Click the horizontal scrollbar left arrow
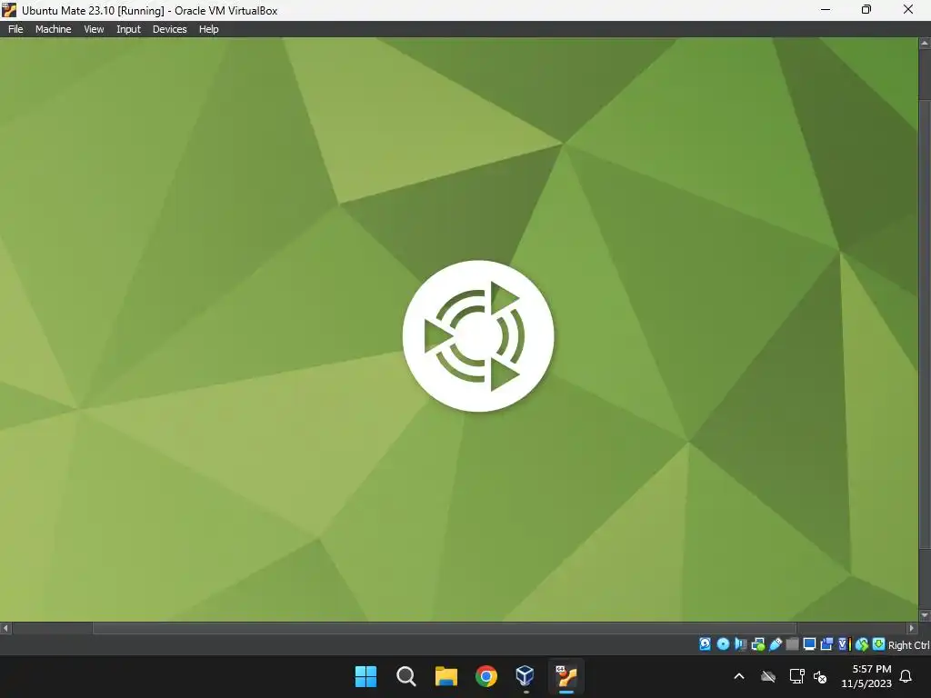 point(5,628)
